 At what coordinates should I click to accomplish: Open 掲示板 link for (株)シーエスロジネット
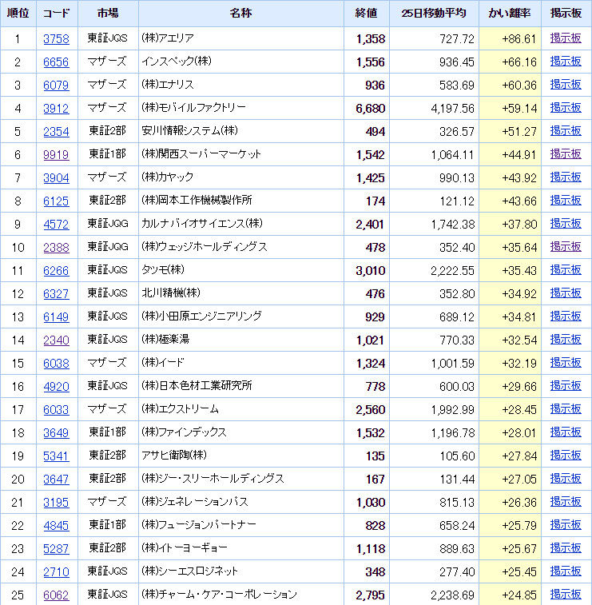click(x=566, y=571)
